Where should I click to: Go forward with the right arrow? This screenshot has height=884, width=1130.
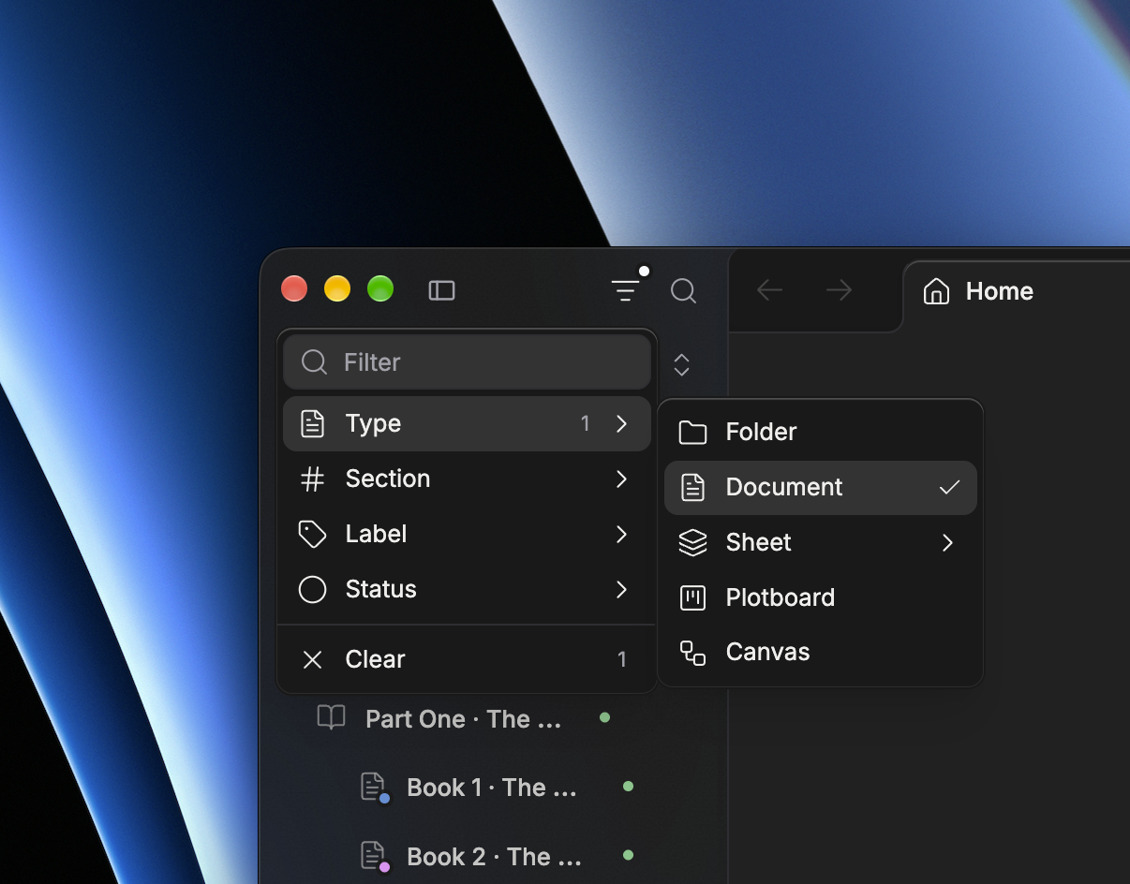(840, 291)
